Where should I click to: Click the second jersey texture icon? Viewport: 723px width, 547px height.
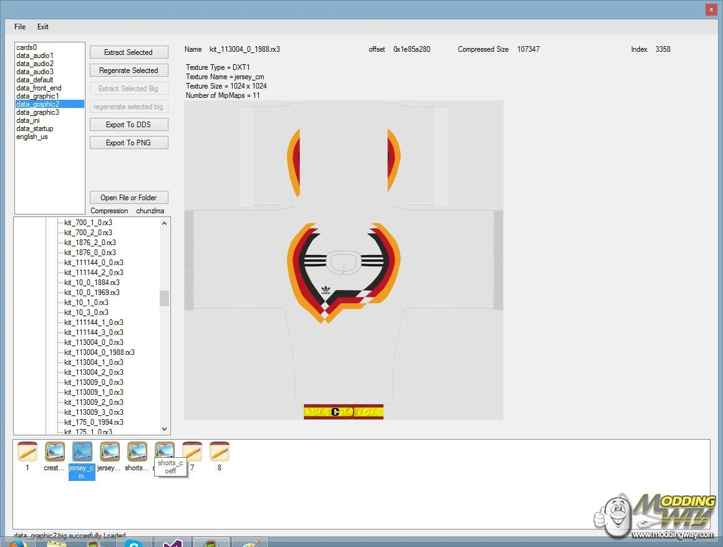pos(109,452)
